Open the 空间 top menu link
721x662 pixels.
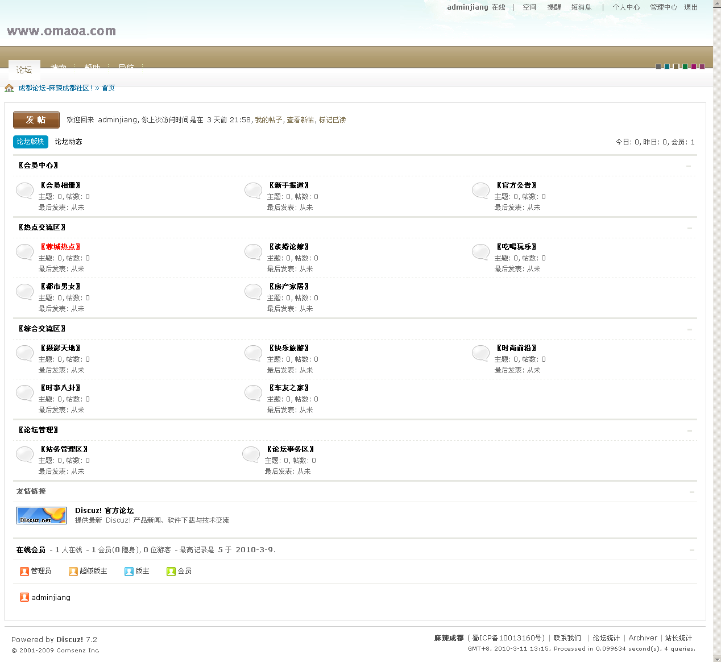(x=529, y=7)
